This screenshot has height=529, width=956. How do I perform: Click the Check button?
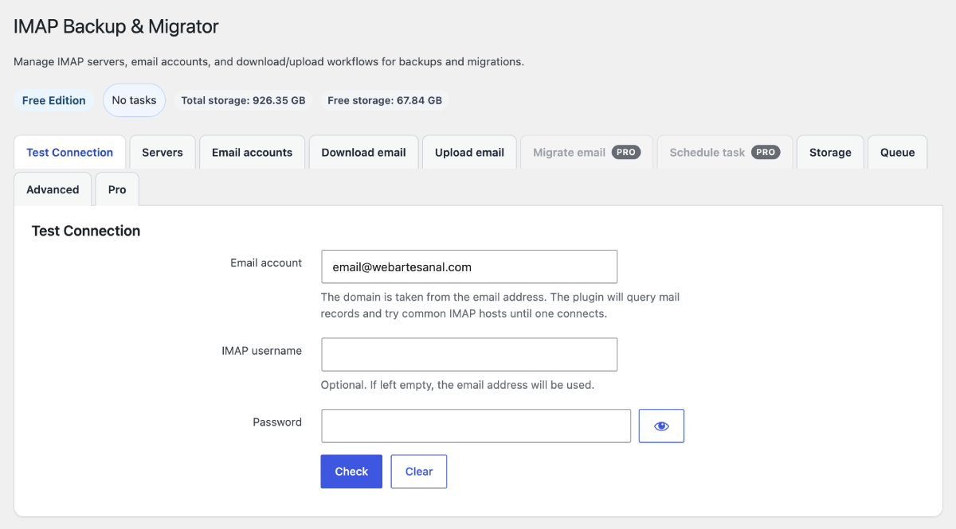(351, 472)
